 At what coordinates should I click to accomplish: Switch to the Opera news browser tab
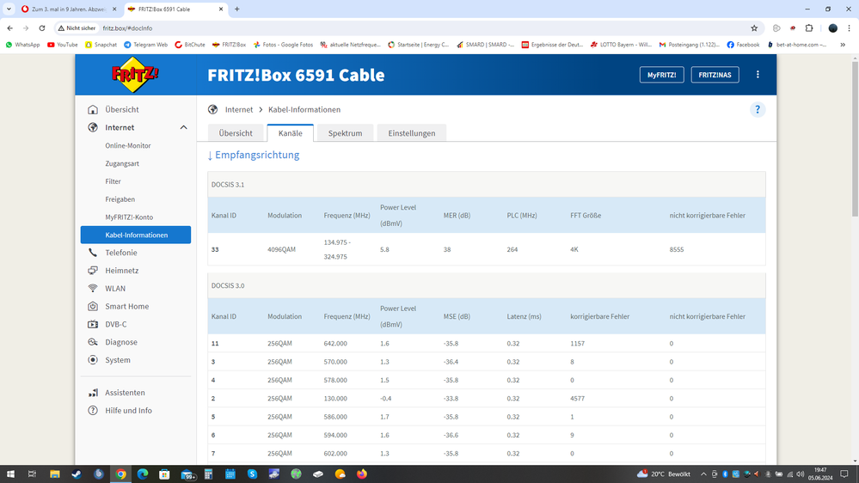[69, 9]
